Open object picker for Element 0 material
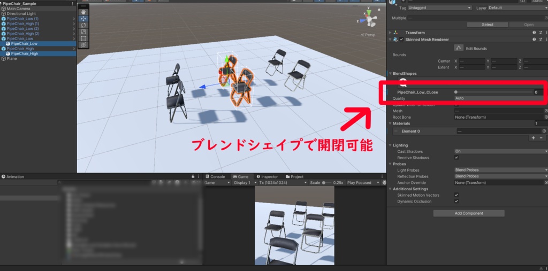The height and width of the screenshot is (271, 548). [x=544, y=131]
